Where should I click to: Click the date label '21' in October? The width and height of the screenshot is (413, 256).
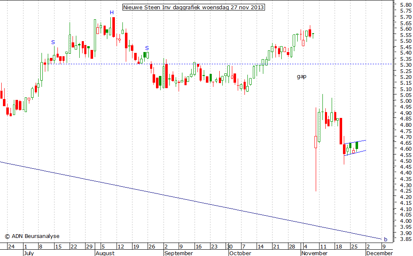pyautogui.click(x=276, y=246)
